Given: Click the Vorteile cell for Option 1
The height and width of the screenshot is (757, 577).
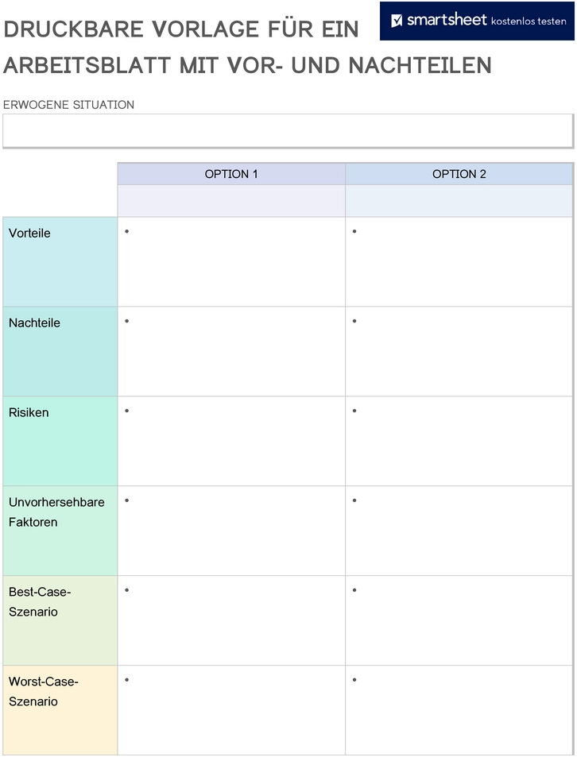Looking at the screenshot, I should coord(231,261).
